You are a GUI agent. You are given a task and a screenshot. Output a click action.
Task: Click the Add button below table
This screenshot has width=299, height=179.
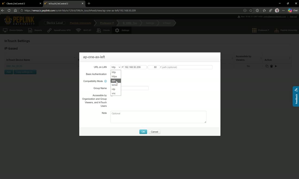point(9,72)
